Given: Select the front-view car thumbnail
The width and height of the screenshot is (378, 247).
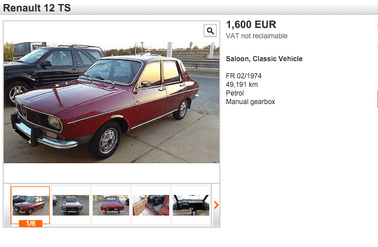Looking at the screenshot, I should [x=71, y=205].
